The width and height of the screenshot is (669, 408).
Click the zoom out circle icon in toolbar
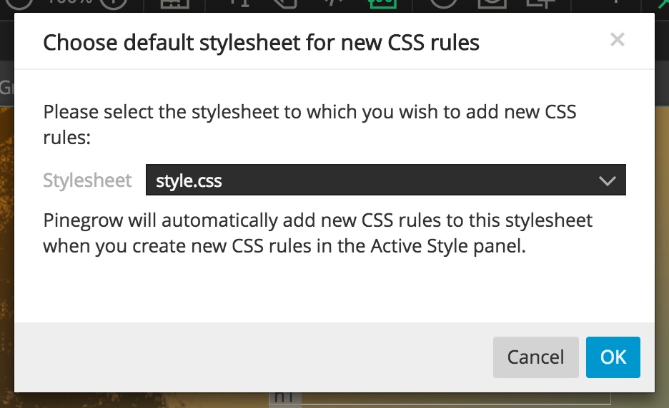click(x=19, y=4)
